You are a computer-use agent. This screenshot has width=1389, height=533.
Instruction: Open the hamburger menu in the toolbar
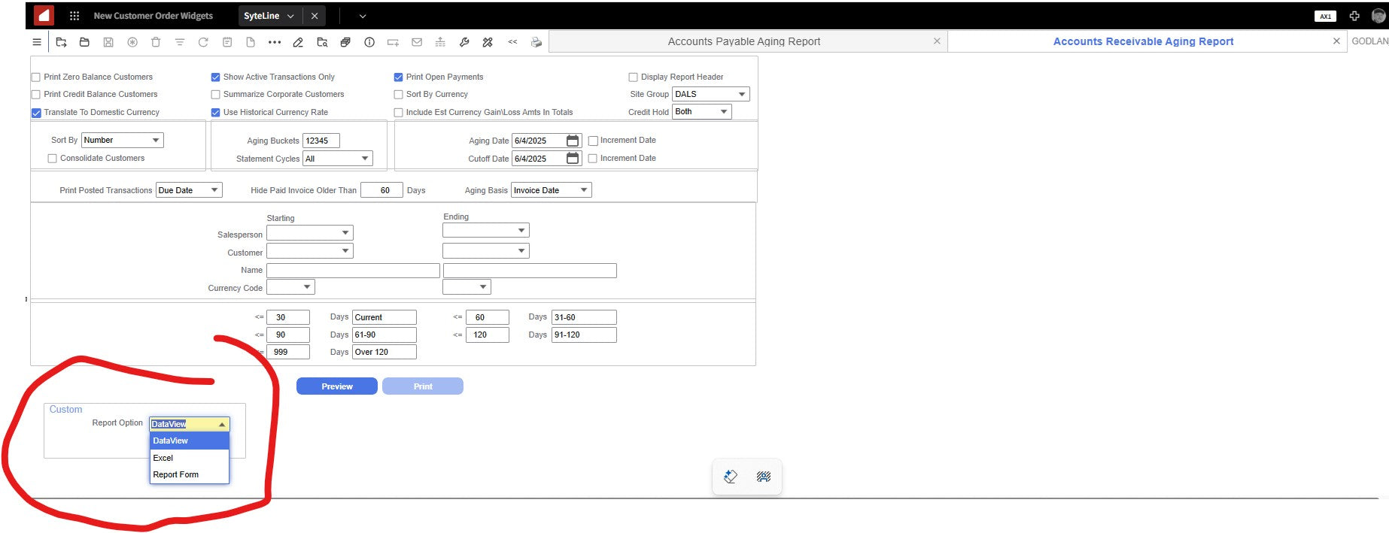coord(36,42)
